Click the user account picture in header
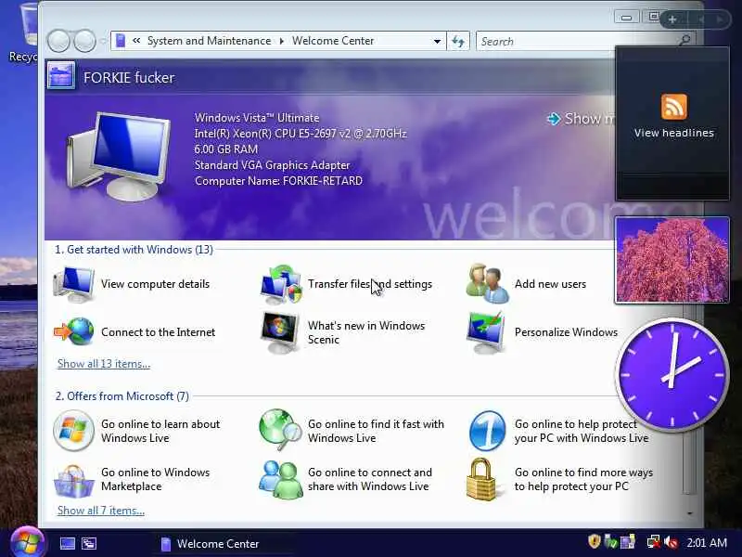Viewport: 742px width, 557px height. pos(60,75)
